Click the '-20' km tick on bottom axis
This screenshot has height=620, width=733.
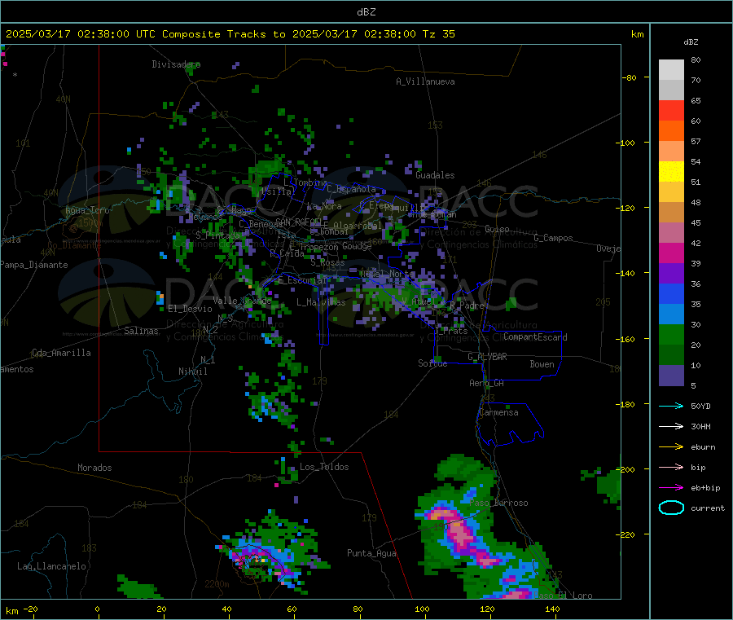(x=30, y=609)
